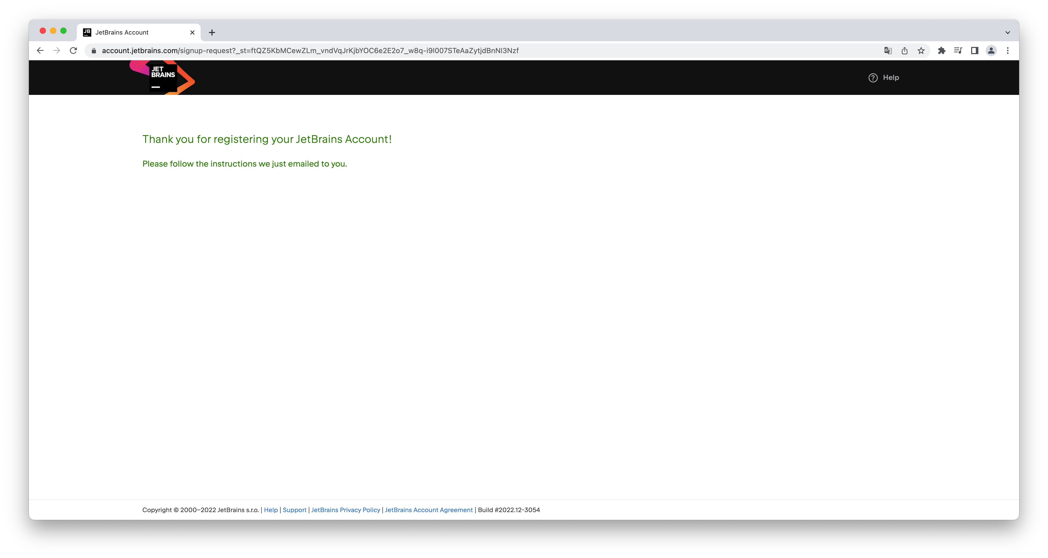The height and width of the screenshot is (558, 1048).
Task: Open the Chrome profile avatar
Action: tap(991, 51)
